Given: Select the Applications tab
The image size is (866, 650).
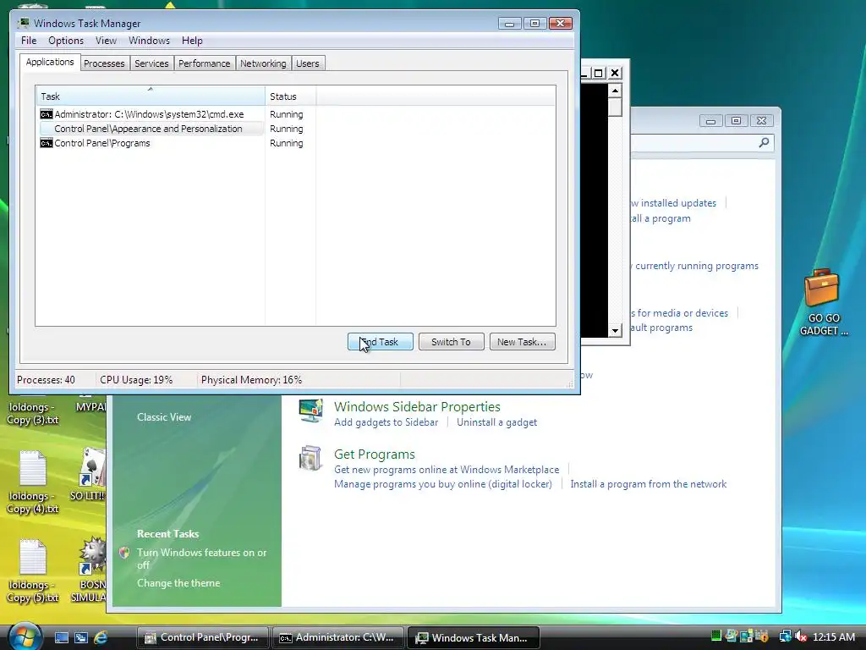Looking at the screenshot, I should pyautogui.click(x=50, y=62).
